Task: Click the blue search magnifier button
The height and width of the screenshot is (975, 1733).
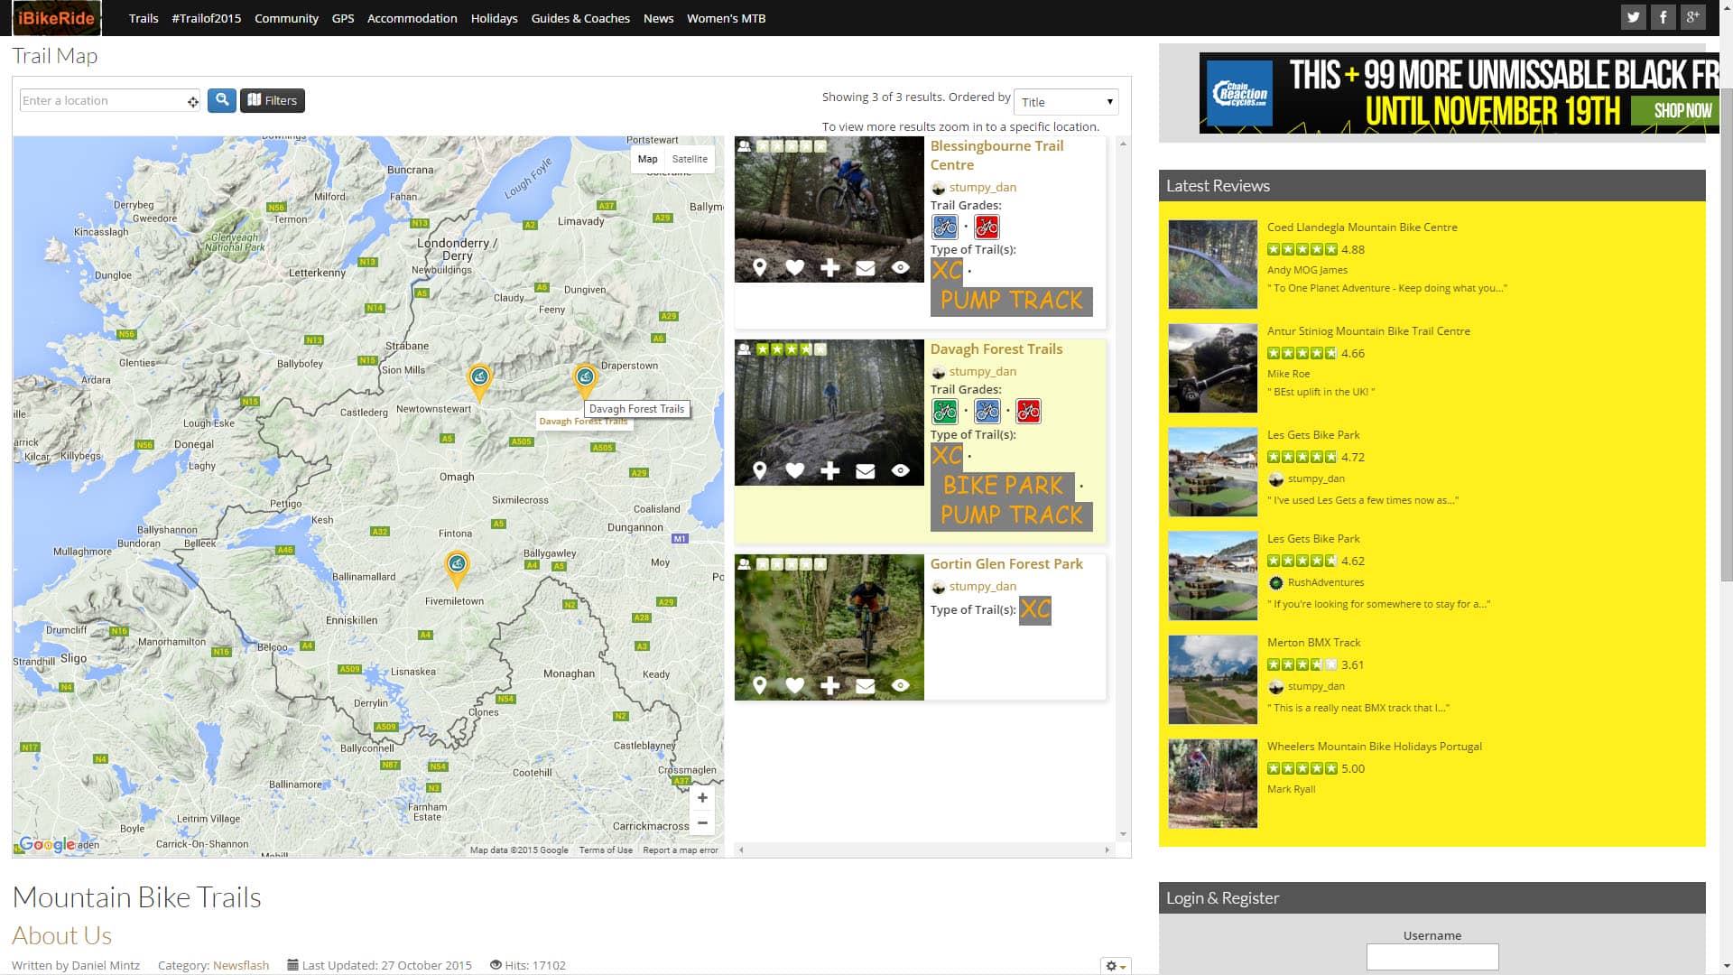Action: 222,100
